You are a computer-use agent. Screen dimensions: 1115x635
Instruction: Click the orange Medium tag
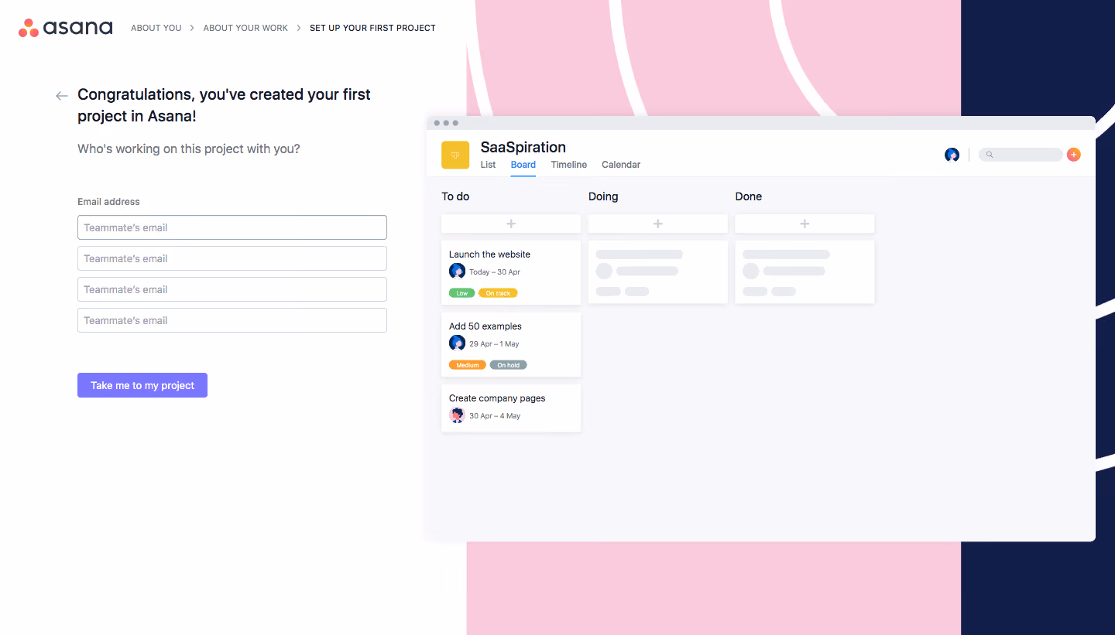[468, 365]
